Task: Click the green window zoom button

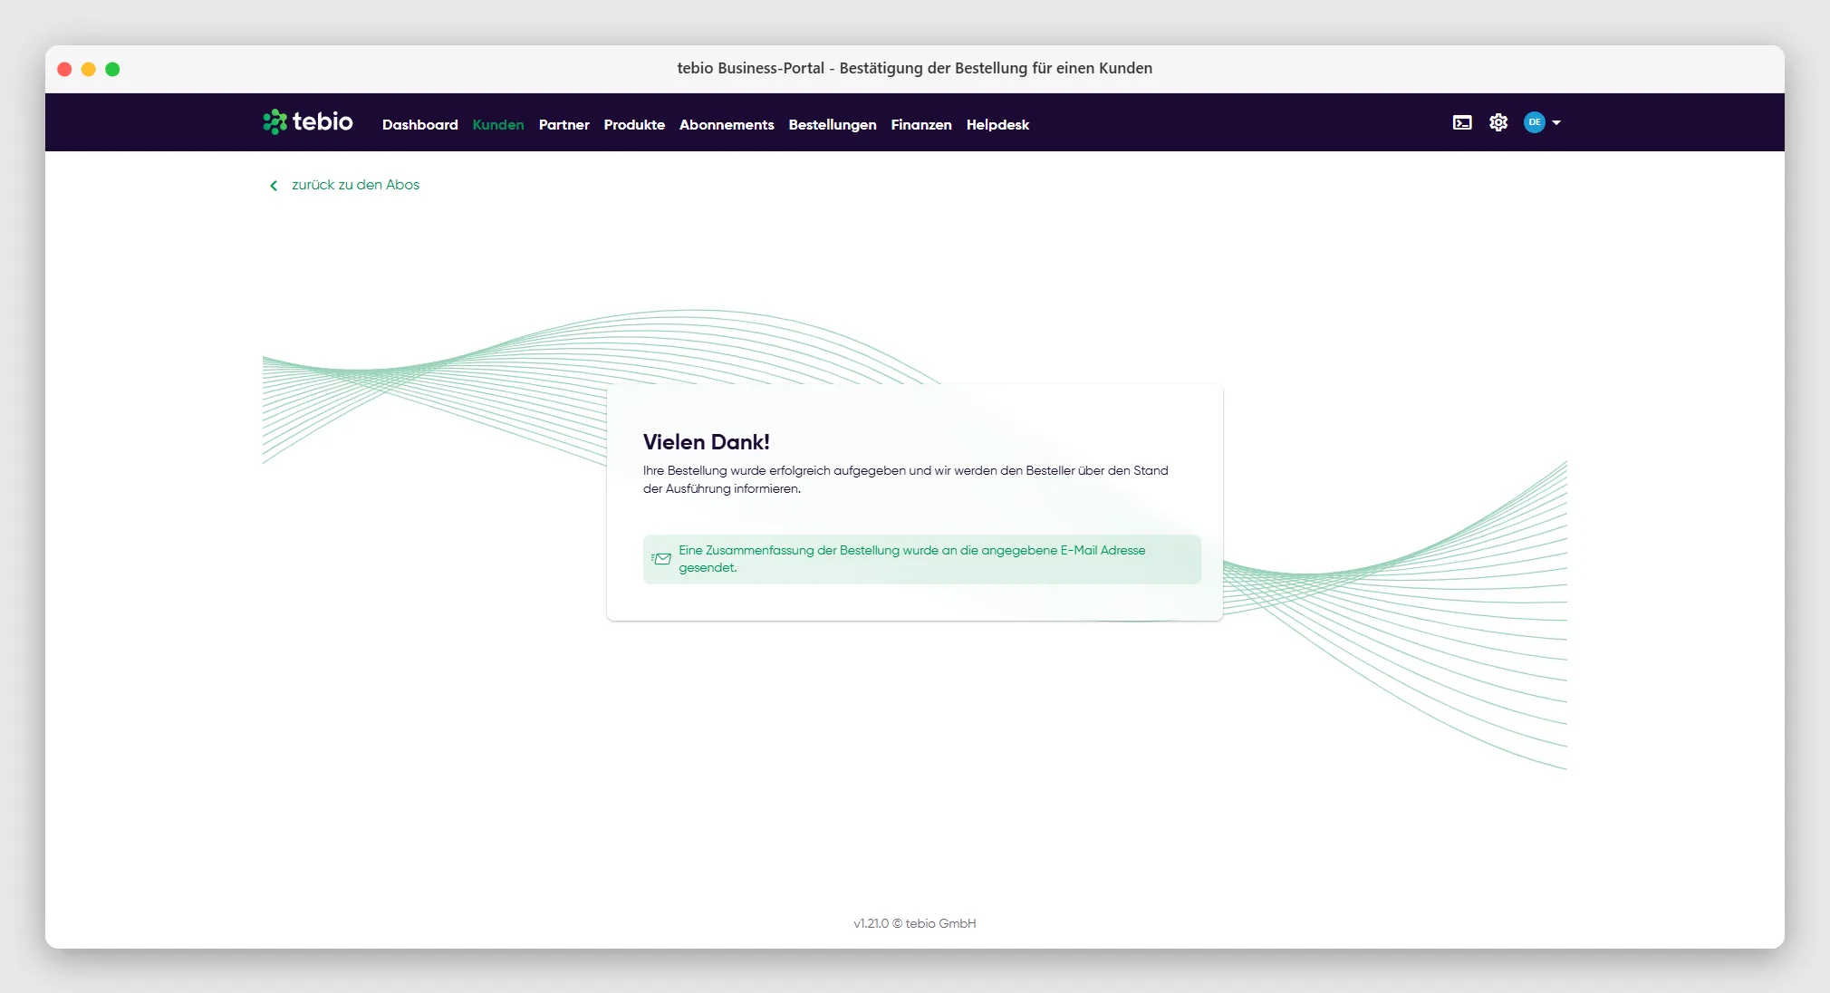Action: point(112,69)
